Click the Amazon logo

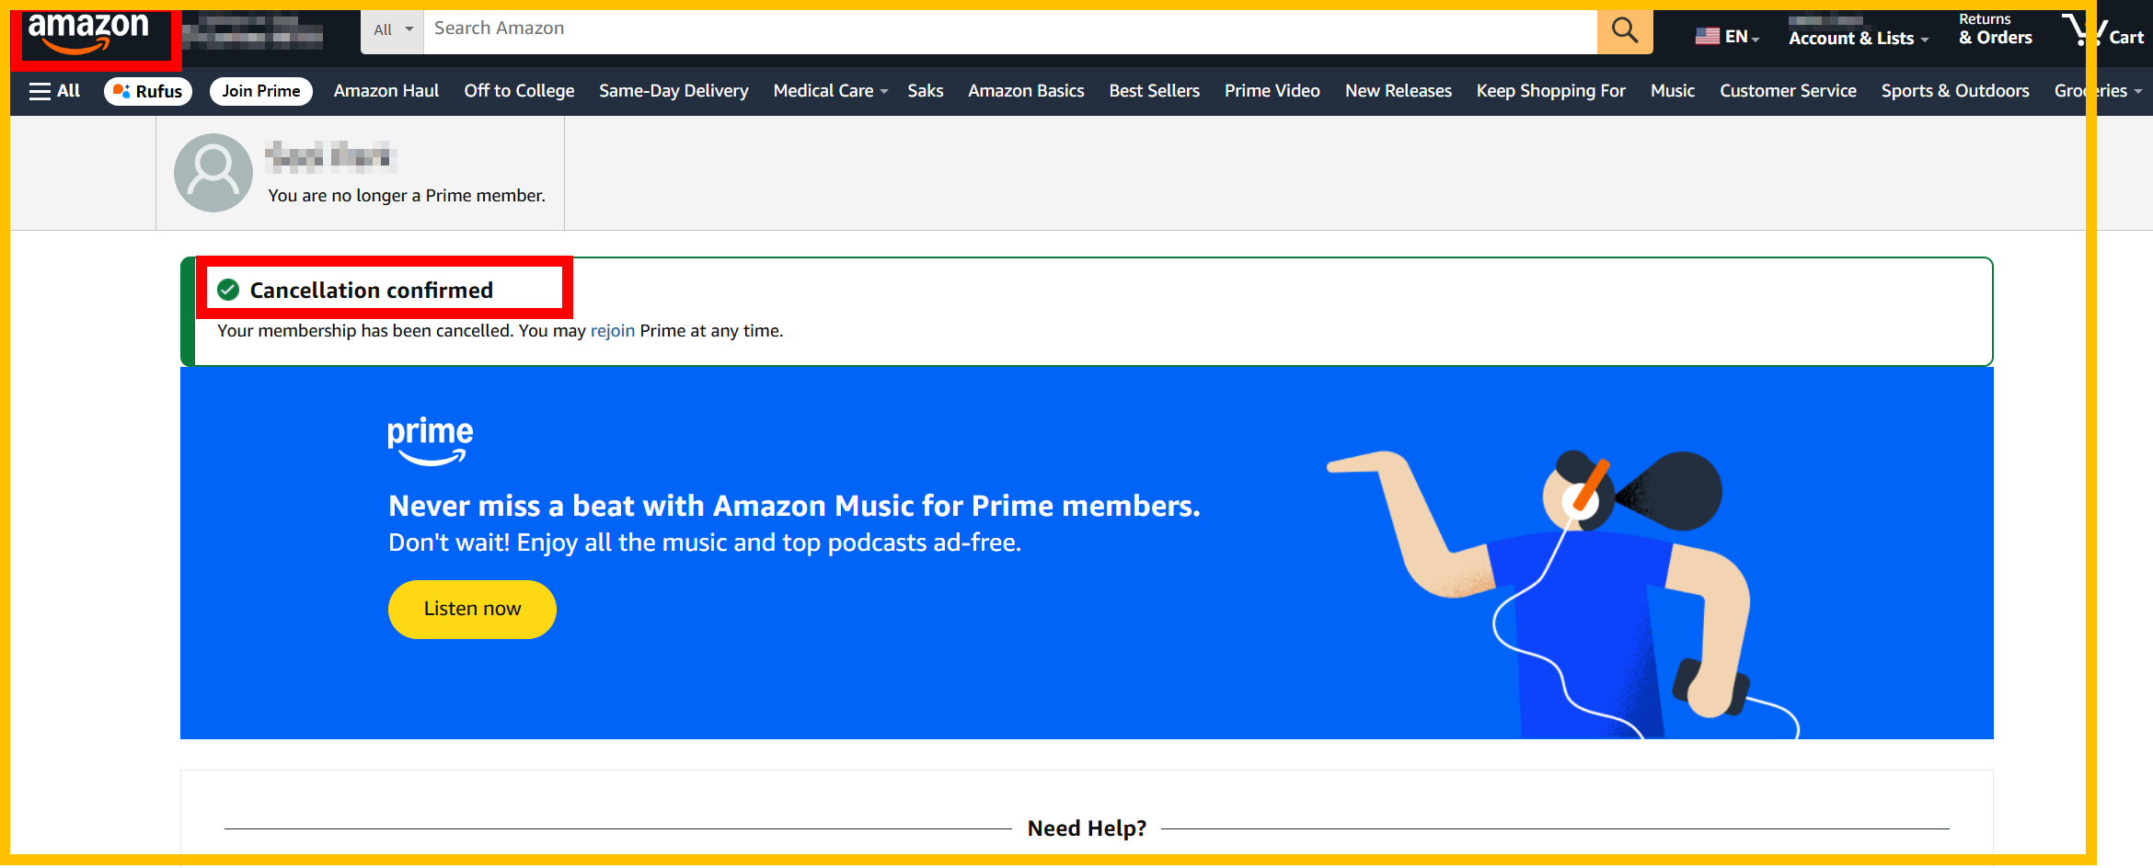click(x=88, y=33)
